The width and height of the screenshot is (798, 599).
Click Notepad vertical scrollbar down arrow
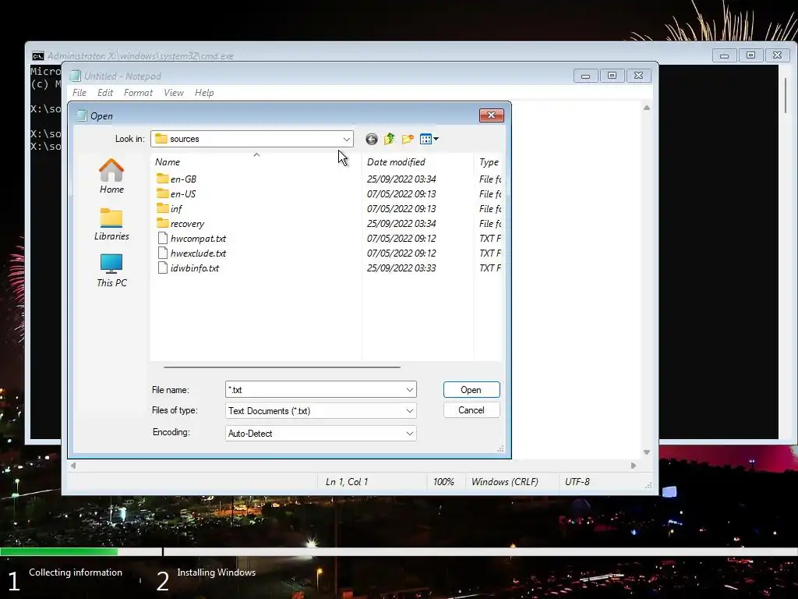646,452
